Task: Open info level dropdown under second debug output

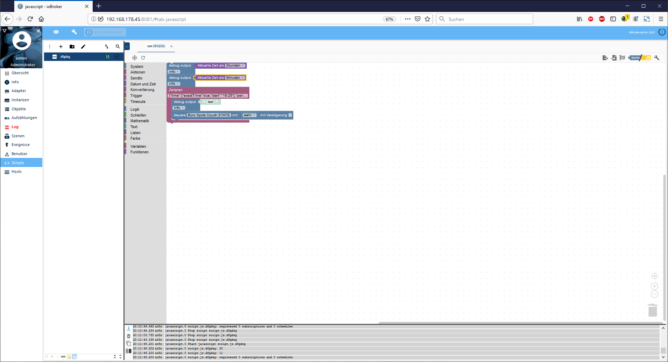Action: coord(174,84)
